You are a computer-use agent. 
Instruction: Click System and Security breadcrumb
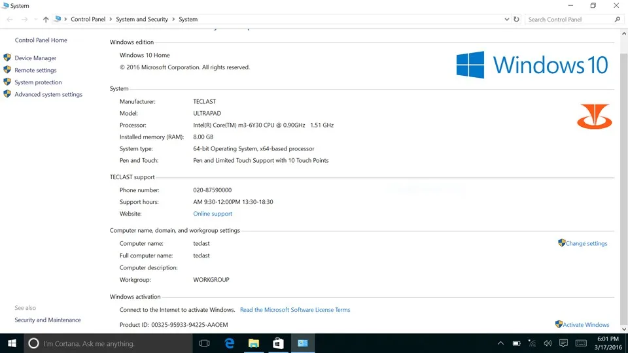pyautogui.click(x=142, y=19)
